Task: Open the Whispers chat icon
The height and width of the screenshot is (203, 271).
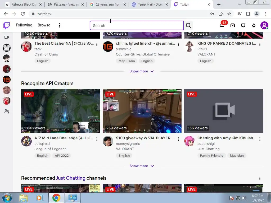Action: tap(243, 26)
